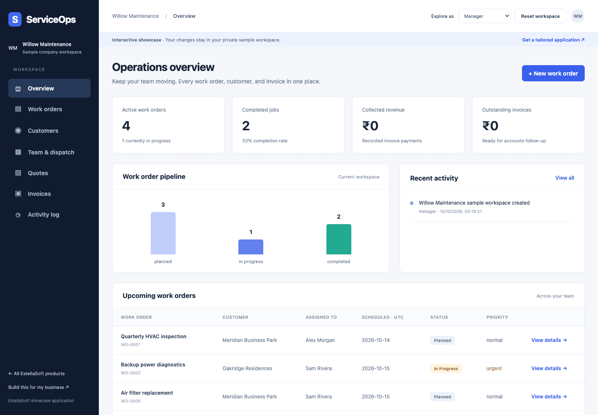
Task: Open the Overview menu item
Action: (x=49, y=88)
